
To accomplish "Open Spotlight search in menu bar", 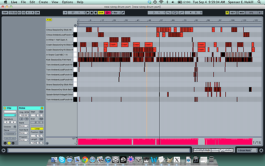I will coord(259,2).
